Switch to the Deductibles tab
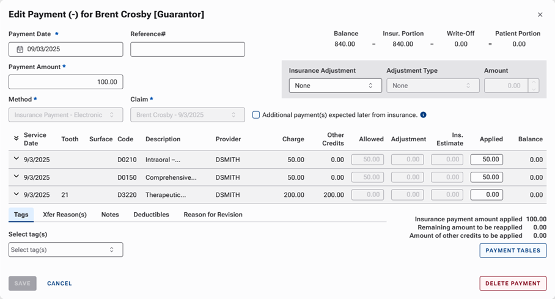The width and height of the screenshot is (555, 299). [151, 215]
